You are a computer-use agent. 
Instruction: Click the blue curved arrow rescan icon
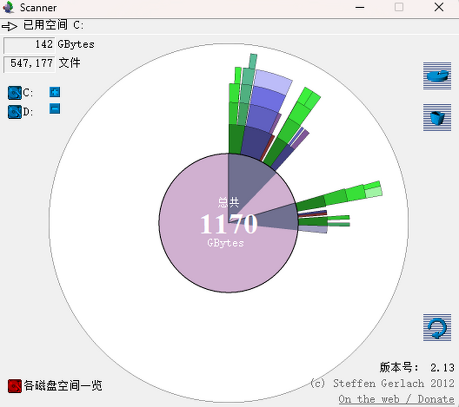coord(437,328)
